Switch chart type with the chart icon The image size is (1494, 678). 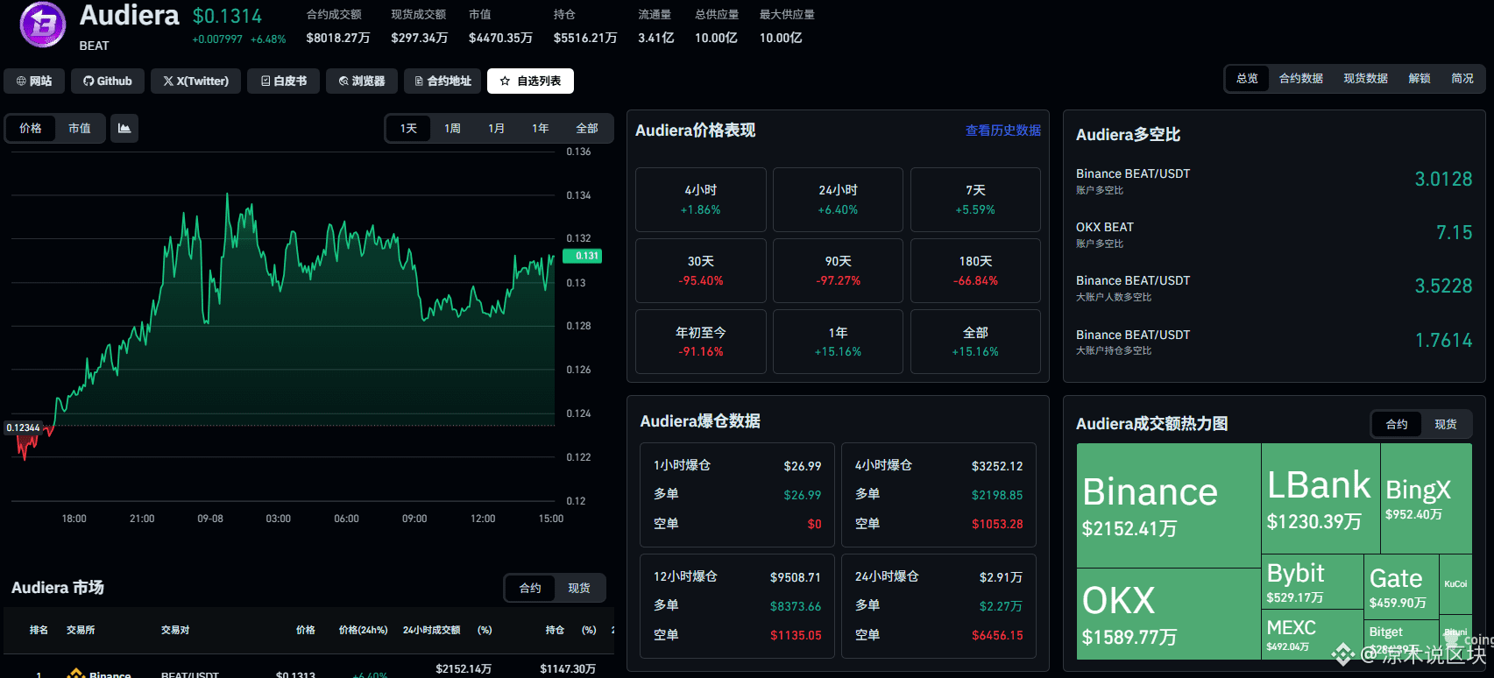(x=124, y=128)
